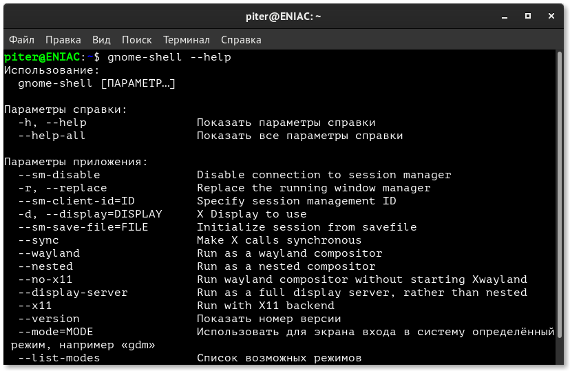Open the Справка menu

click(x=241, y=40)
